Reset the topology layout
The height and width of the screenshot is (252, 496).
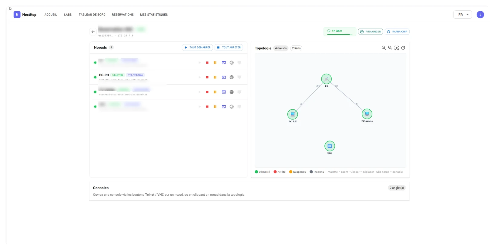(x=403, y=48)
